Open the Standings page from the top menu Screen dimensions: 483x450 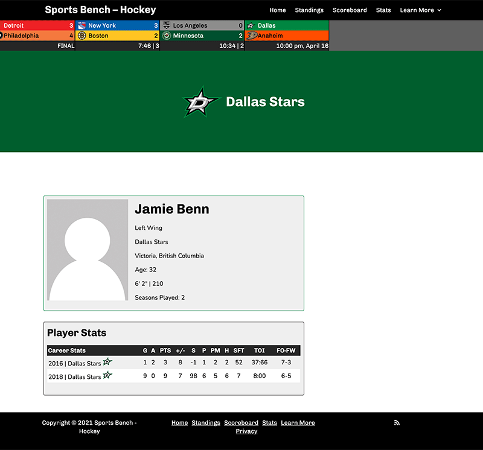click(309, 10)
